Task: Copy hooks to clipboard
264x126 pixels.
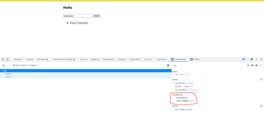Action: point(261,79)
